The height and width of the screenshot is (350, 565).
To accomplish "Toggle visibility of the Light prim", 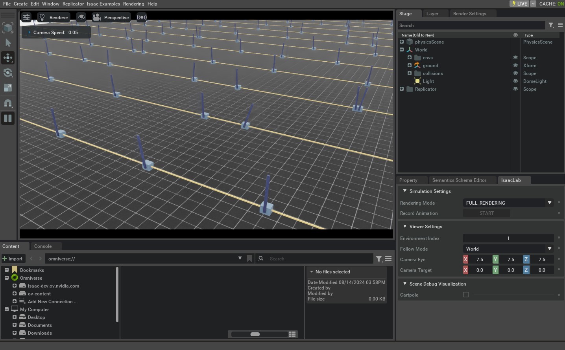I will 515,81.
